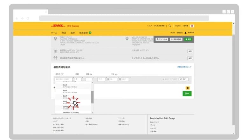Click the page scrollbar up arrow

click(234, 24)
